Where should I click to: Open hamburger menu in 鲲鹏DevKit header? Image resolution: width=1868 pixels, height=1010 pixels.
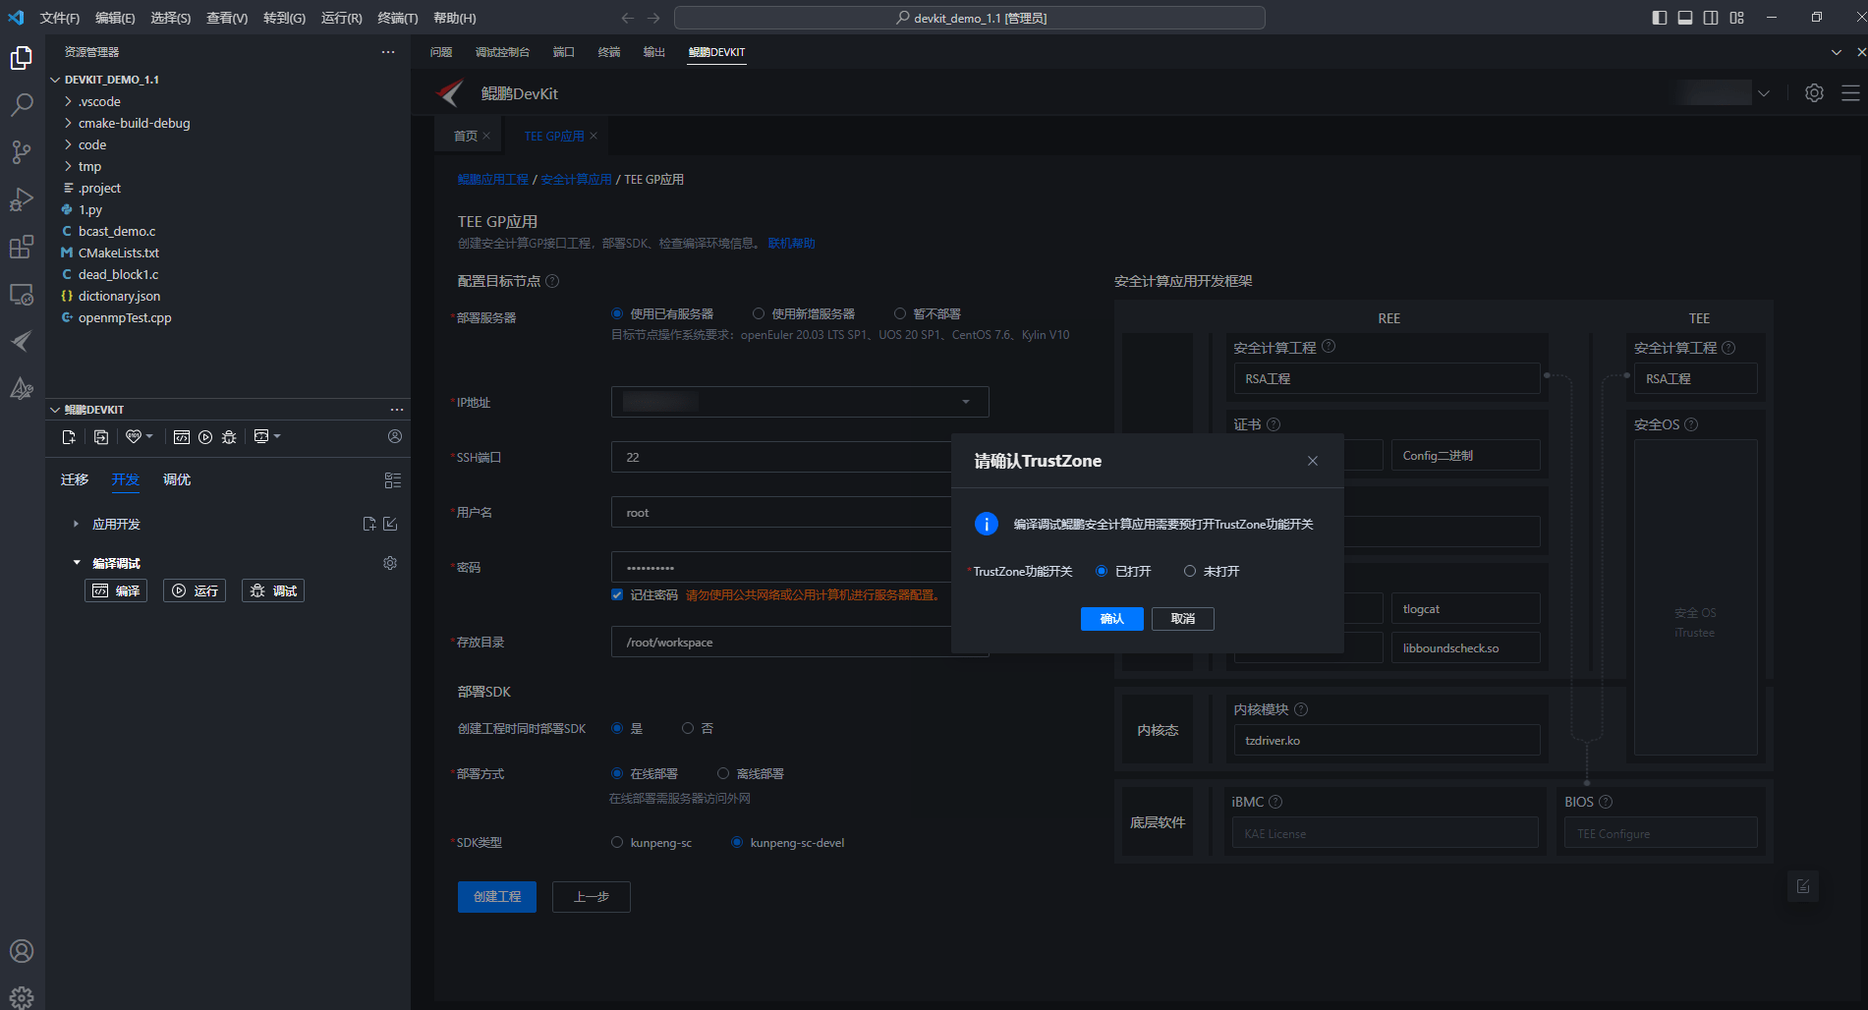pyautogui.click(x=1850, y=92)
